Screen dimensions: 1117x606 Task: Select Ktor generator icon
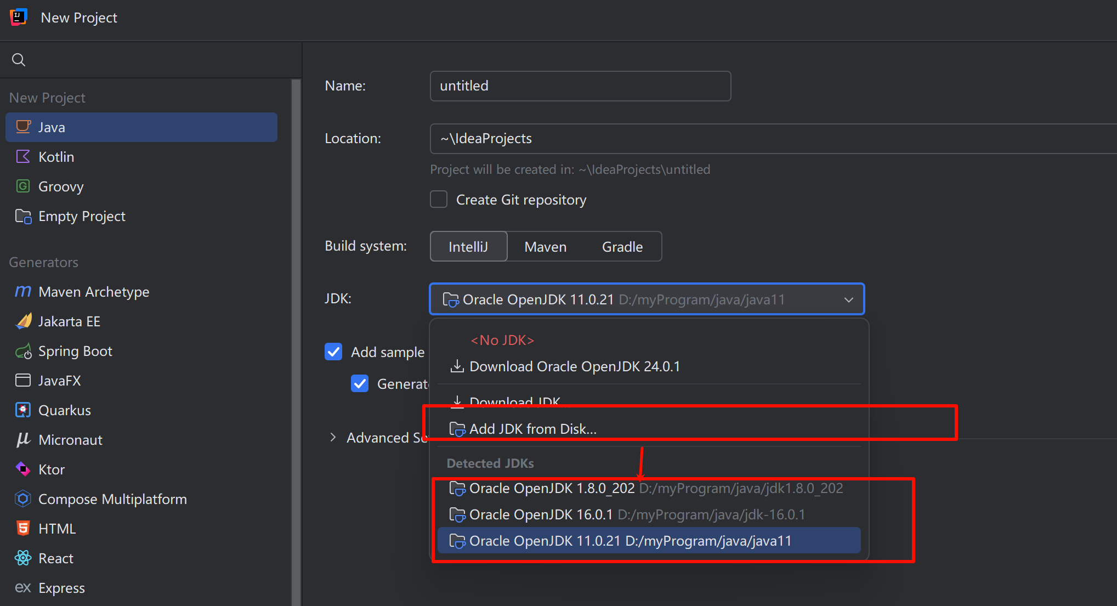point(23,469)
